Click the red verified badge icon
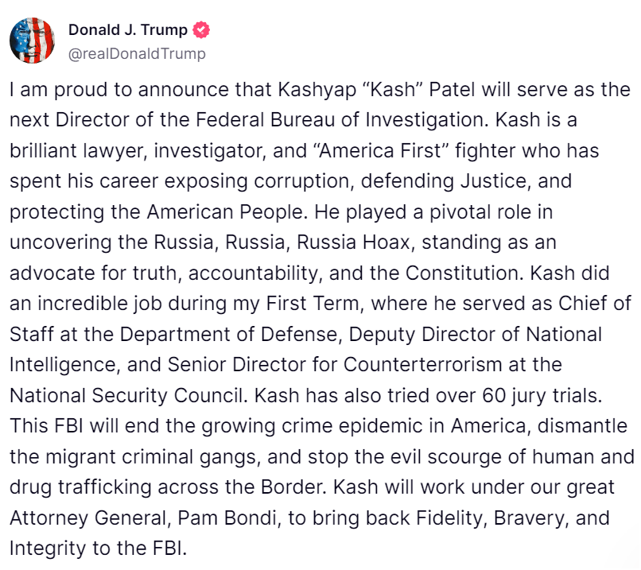The width and height of the screenshot is (641, 570). (x=203, y=30)
